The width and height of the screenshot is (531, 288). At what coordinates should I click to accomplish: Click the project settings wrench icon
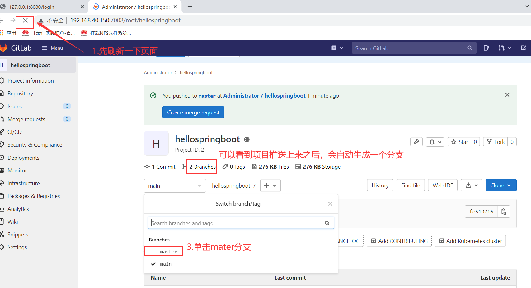pos(416,142)
